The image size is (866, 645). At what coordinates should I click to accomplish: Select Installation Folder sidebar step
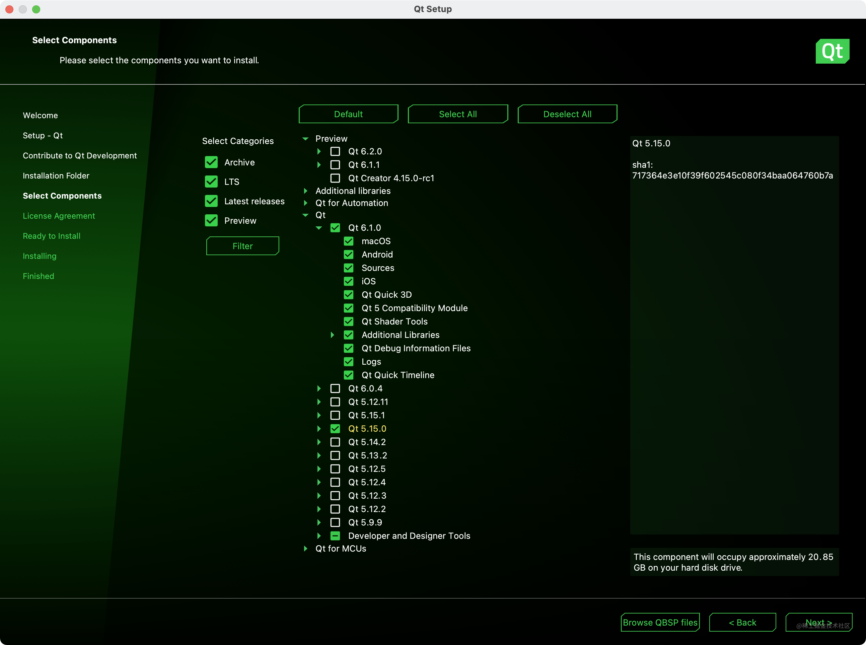(56, 176)
